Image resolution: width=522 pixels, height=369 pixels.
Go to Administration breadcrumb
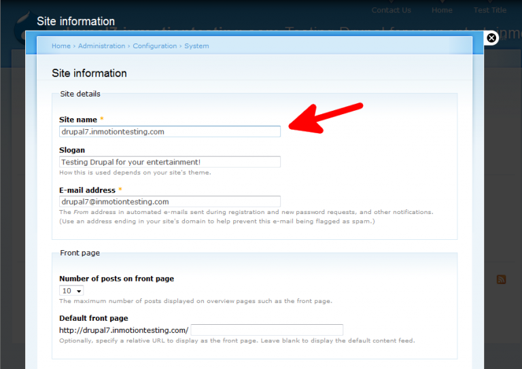coord(101,46)
